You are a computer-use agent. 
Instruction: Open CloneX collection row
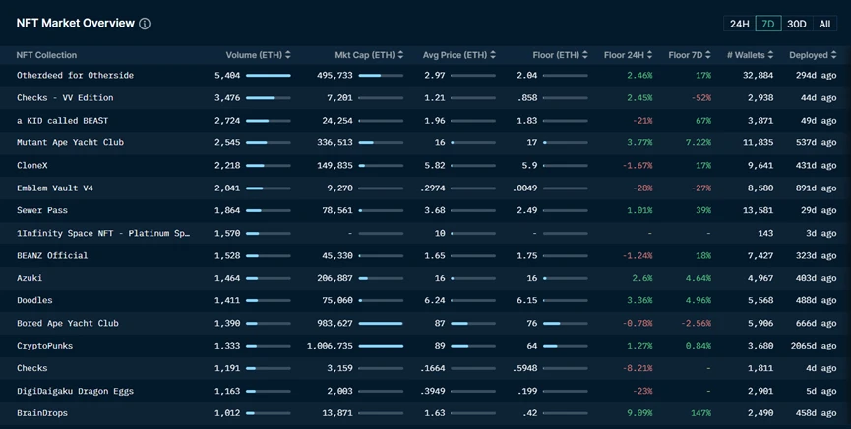point(425,165)
